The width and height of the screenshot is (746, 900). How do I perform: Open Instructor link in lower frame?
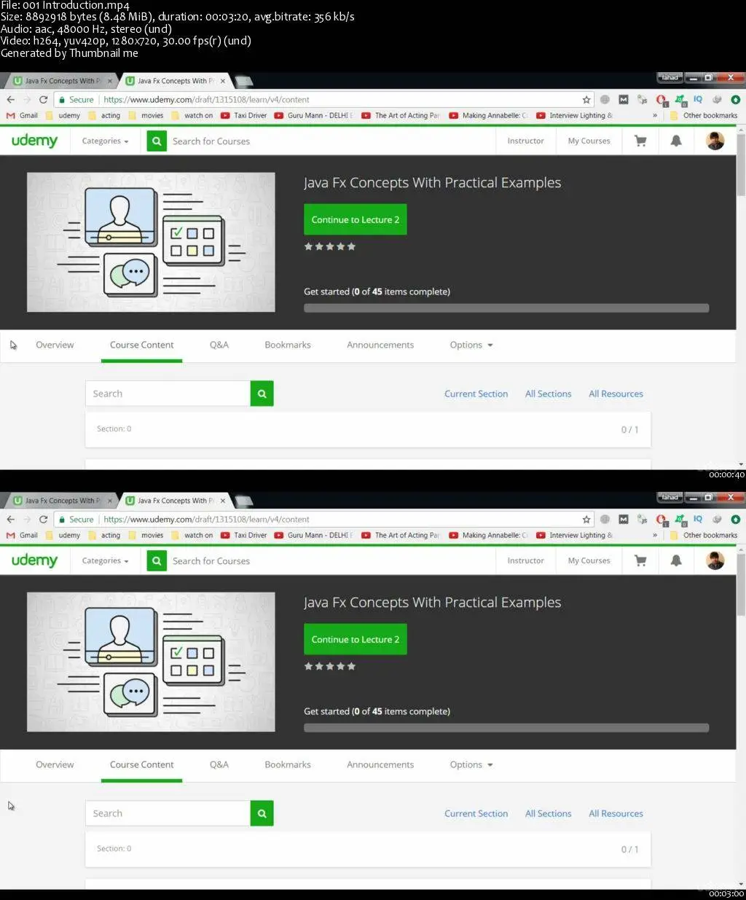(x=525, y=561)
